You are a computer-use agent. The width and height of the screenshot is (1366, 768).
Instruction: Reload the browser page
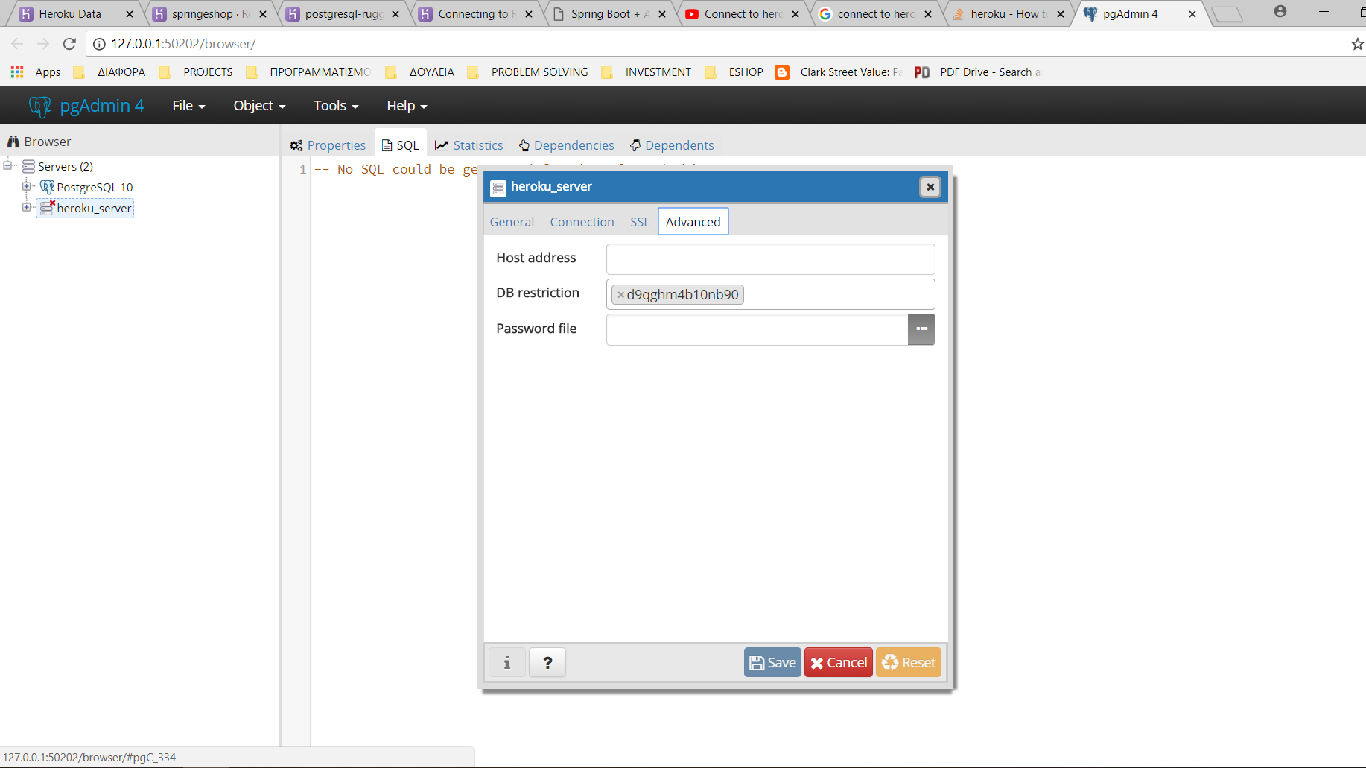(69, 44)
